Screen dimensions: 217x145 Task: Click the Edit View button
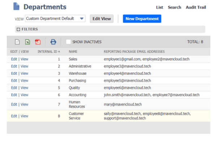pos(102,18)
